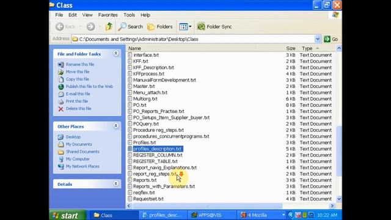Image resolution: width=391 pixels, height=220 pixels.
Task: Collapse the File and Folder Tasks panel
Action: 115,53
